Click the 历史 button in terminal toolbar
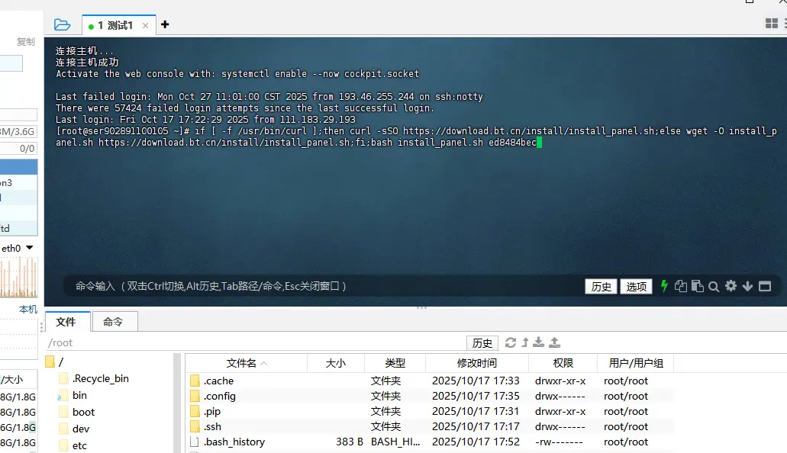787x453 pixels. (601, 286)
